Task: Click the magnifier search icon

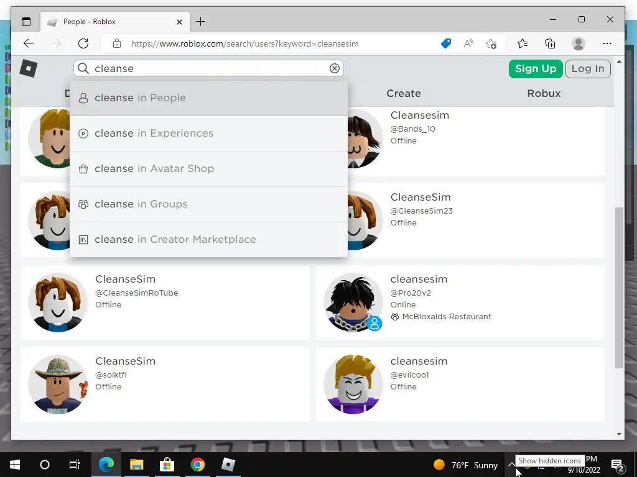Action: point(83,68)
